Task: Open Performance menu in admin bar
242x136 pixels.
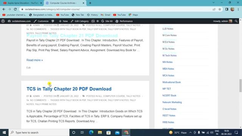Action: [x=124, y=21]
